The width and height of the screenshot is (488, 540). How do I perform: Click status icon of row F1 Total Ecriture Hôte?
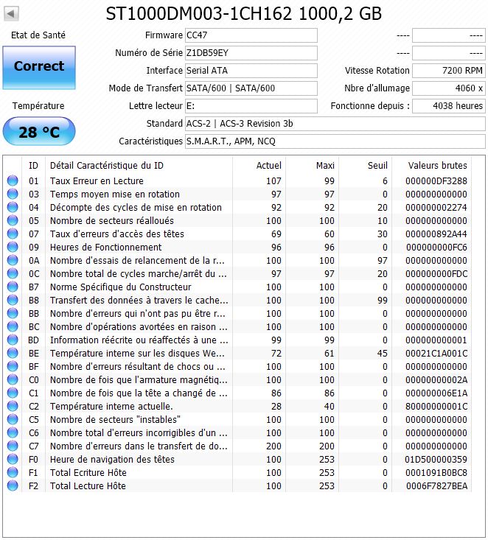click(x=13, y=472)
